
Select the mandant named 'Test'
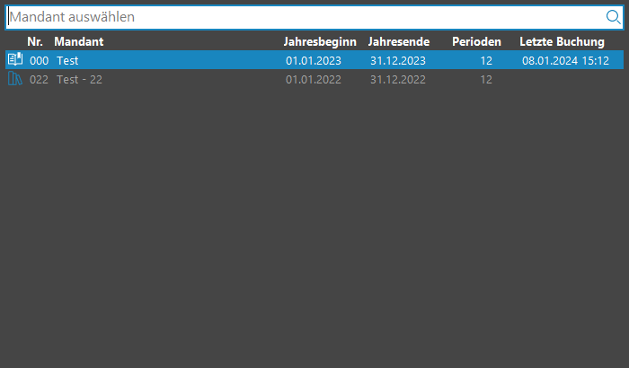(68, 60)
